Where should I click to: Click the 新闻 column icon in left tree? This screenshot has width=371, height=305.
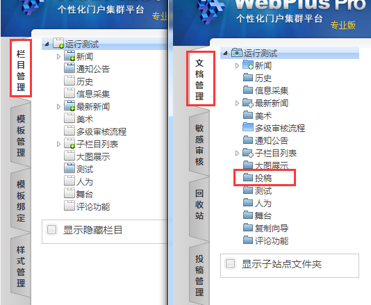pos(69,56)
